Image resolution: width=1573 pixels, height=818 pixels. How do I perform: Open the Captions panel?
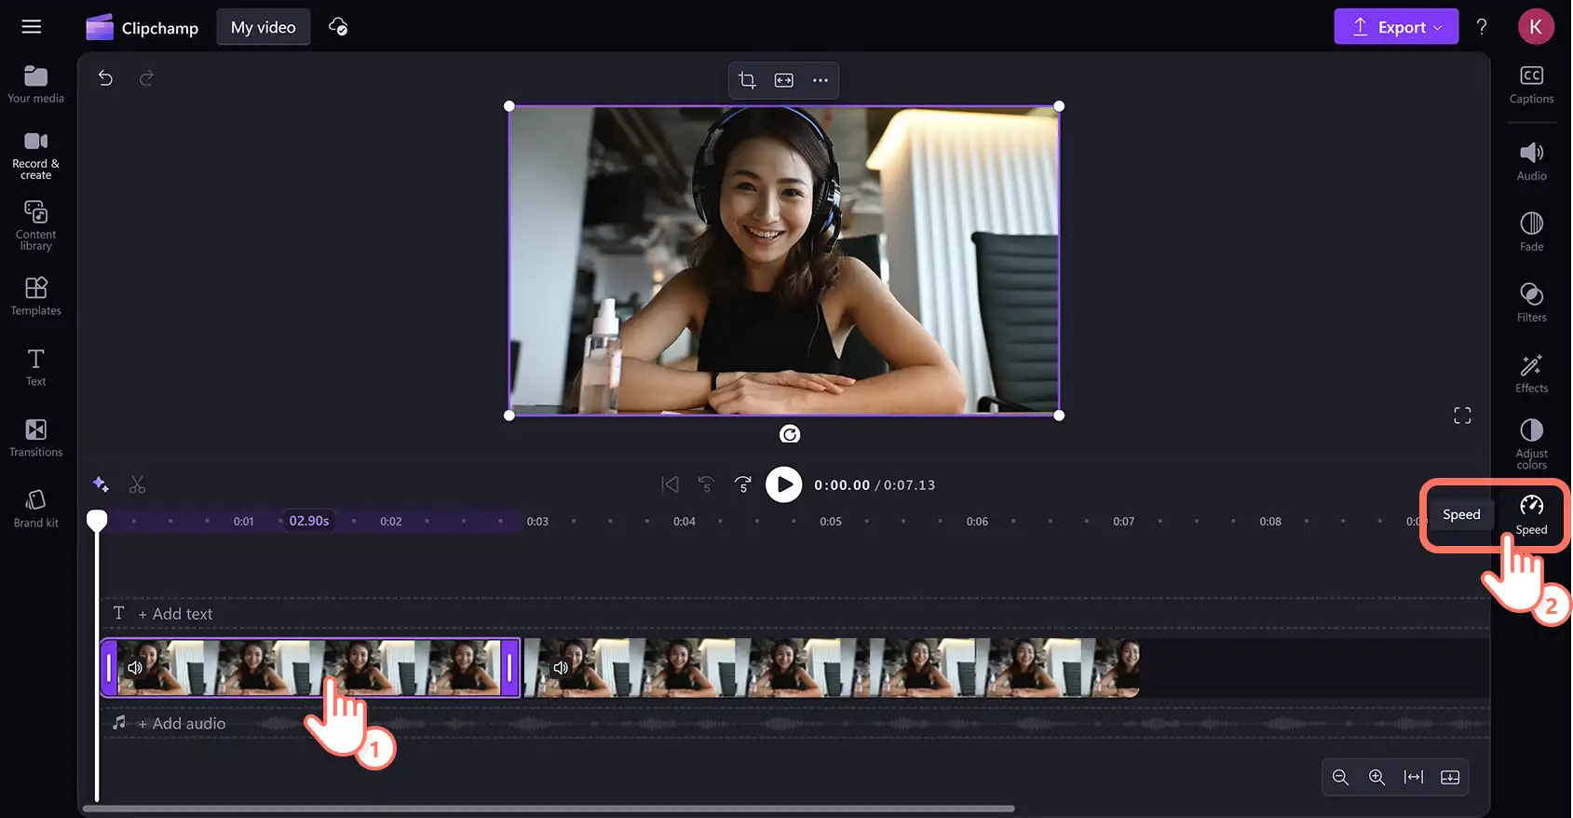tap(1531, 85)
